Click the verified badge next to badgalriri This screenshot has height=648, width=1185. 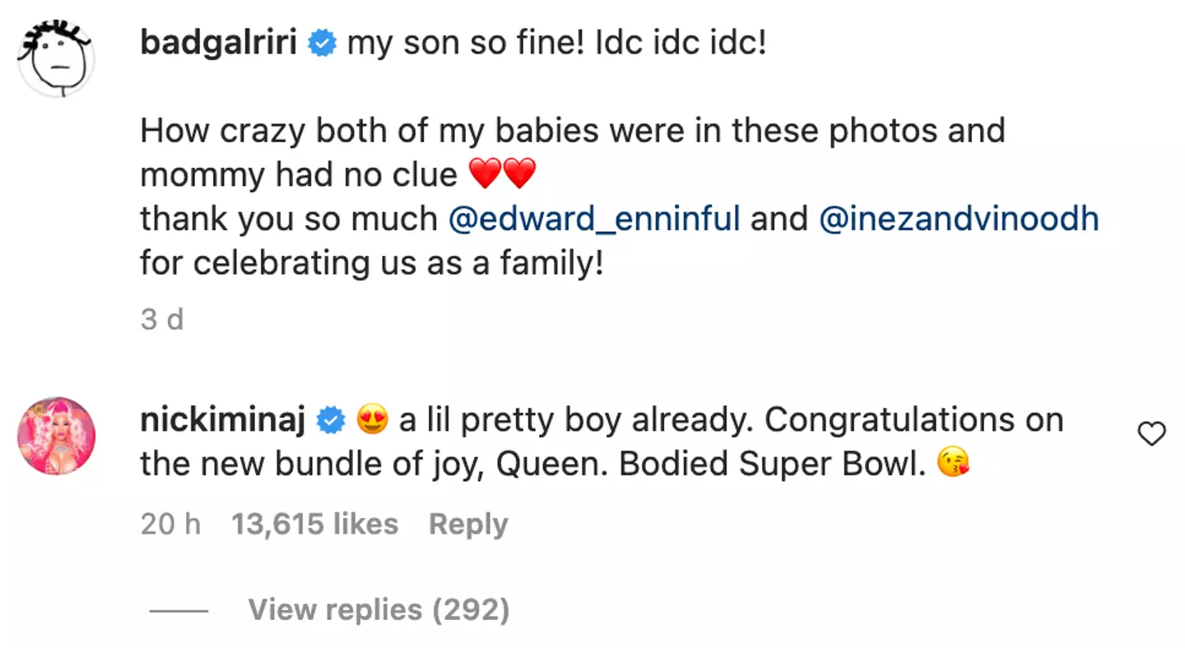click(x=322, y=43)
